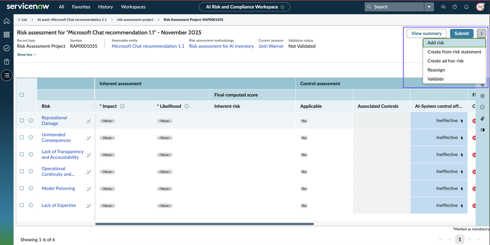The width and height of the screenshot is (490, 245).
Task: Open the Model Poisoning risk link
Action: (58, 188)
